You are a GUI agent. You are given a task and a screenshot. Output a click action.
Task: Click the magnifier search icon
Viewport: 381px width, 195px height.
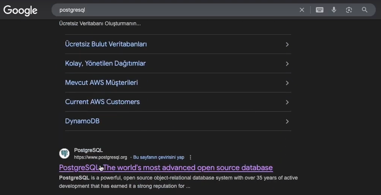pos(364,10)
